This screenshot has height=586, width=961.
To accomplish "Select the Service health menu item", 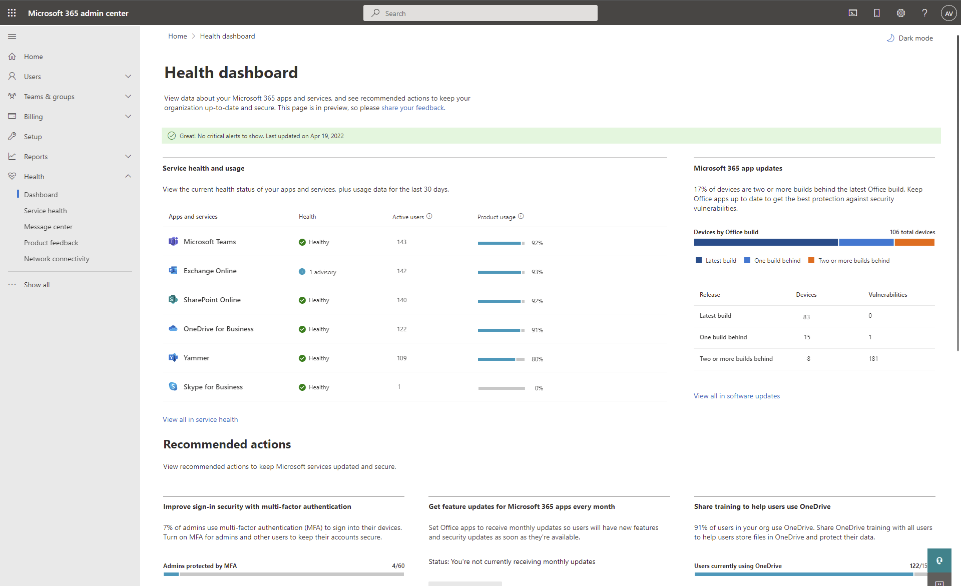I will [x=46, y=211].
